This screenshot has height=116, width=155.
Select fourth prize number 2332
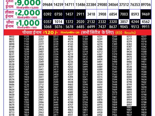[x=102, y=22]
